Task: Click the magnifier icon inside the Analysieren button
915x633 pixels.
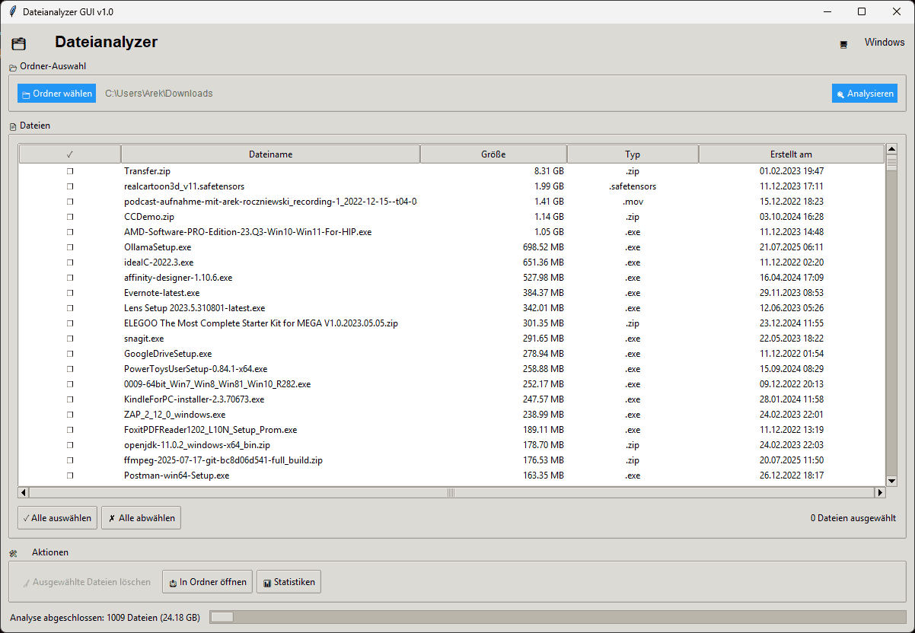Action: pyautogui.click(x=843, y=93)
